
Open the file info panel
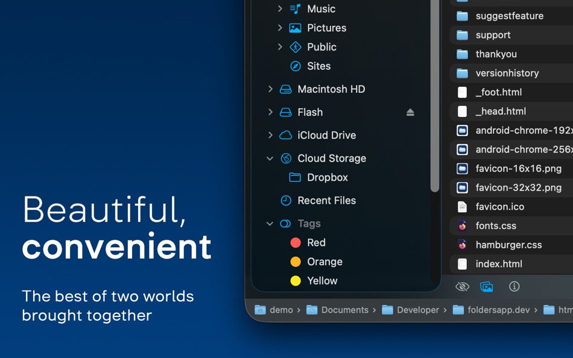(514, 287)
